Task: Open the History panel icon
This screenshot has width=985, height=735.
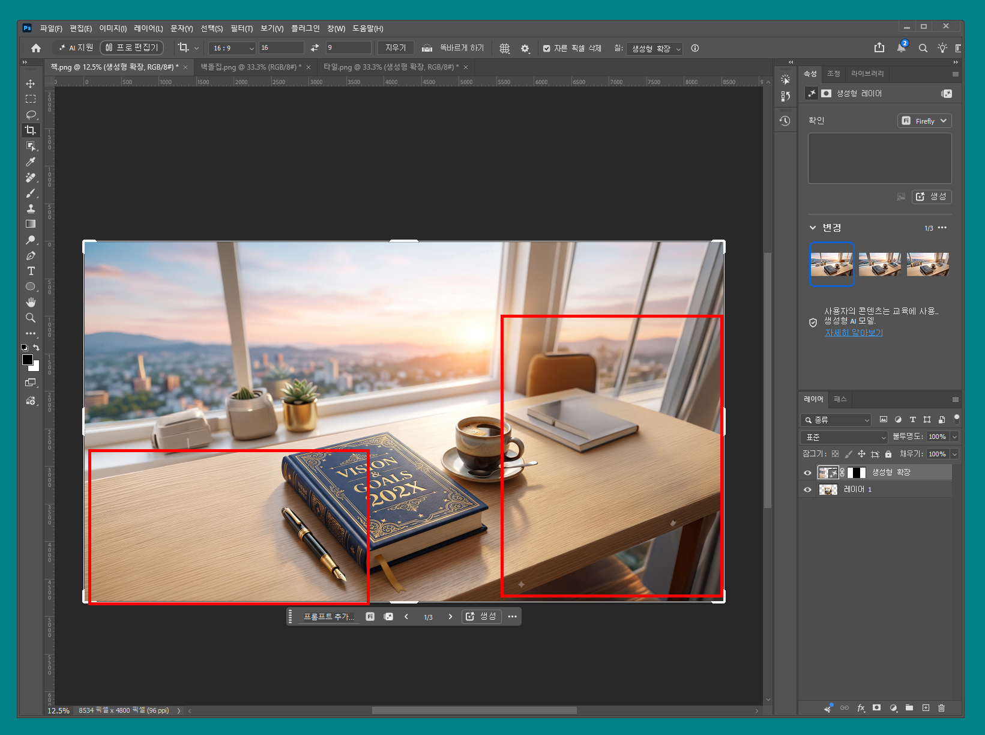Action: 785,121
